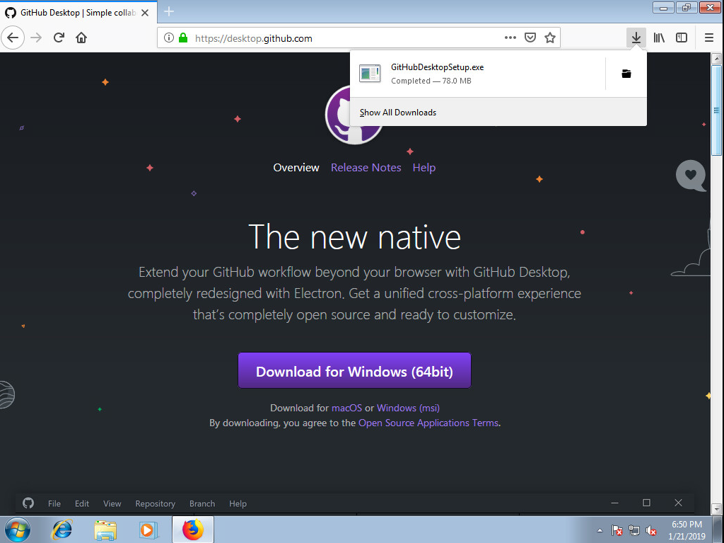Screen dimensions: 724x543
Task: Open Release Notes page
Action: 366,168
